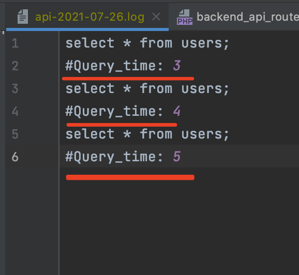Click line number 2 in the gutter

click(x=15, y=66)
